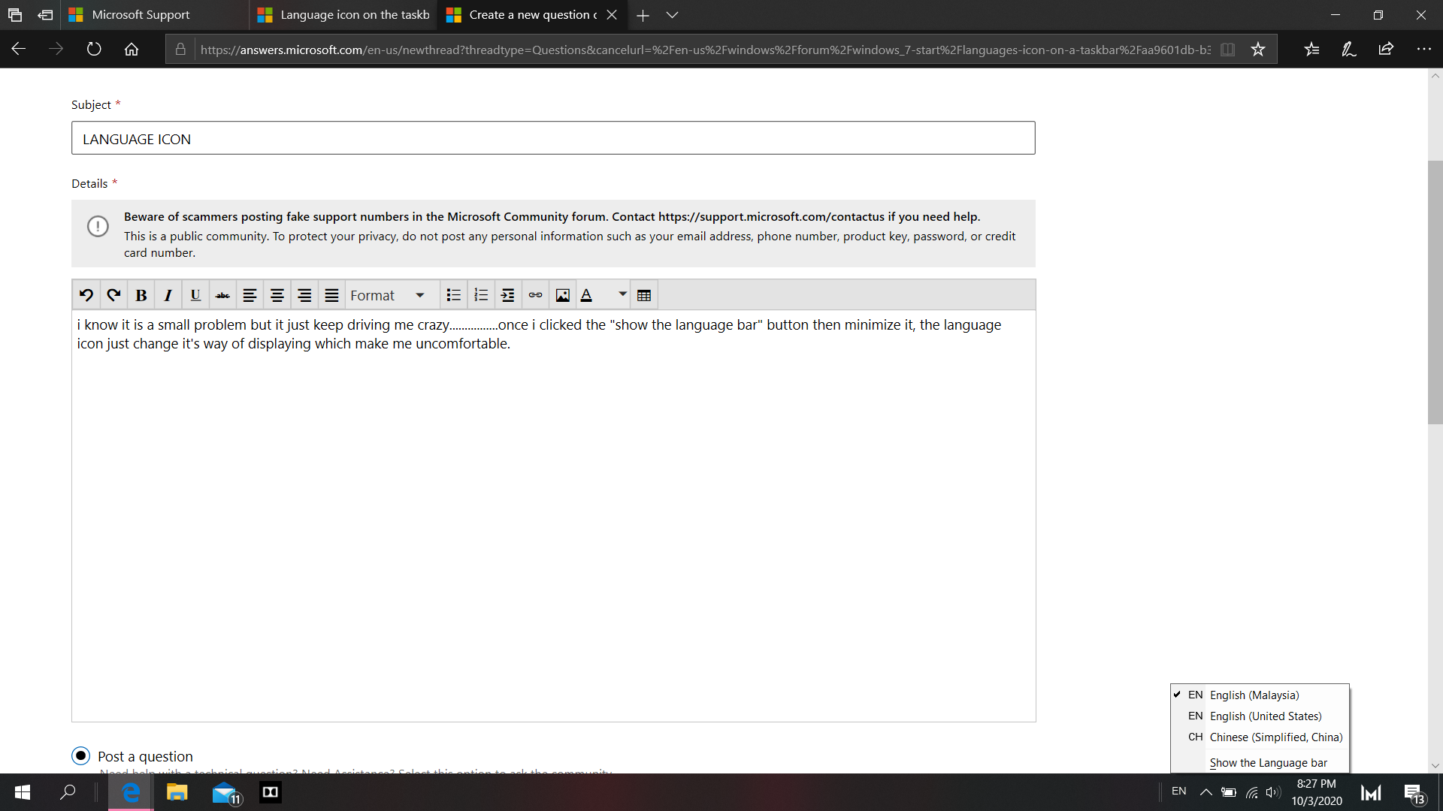Toggle bold formatting in the editor

[x=141, y=295]
